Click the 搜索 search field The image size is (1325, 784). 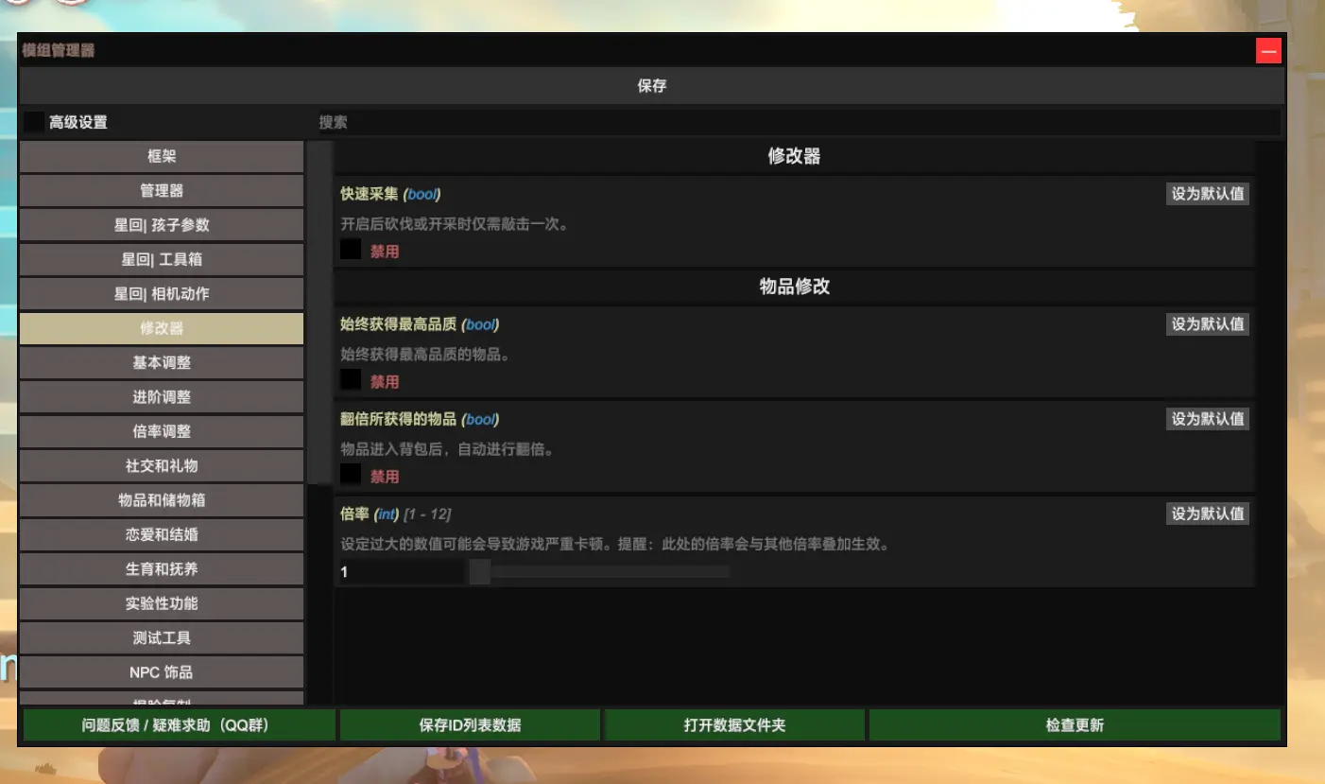tap(798, 122)
